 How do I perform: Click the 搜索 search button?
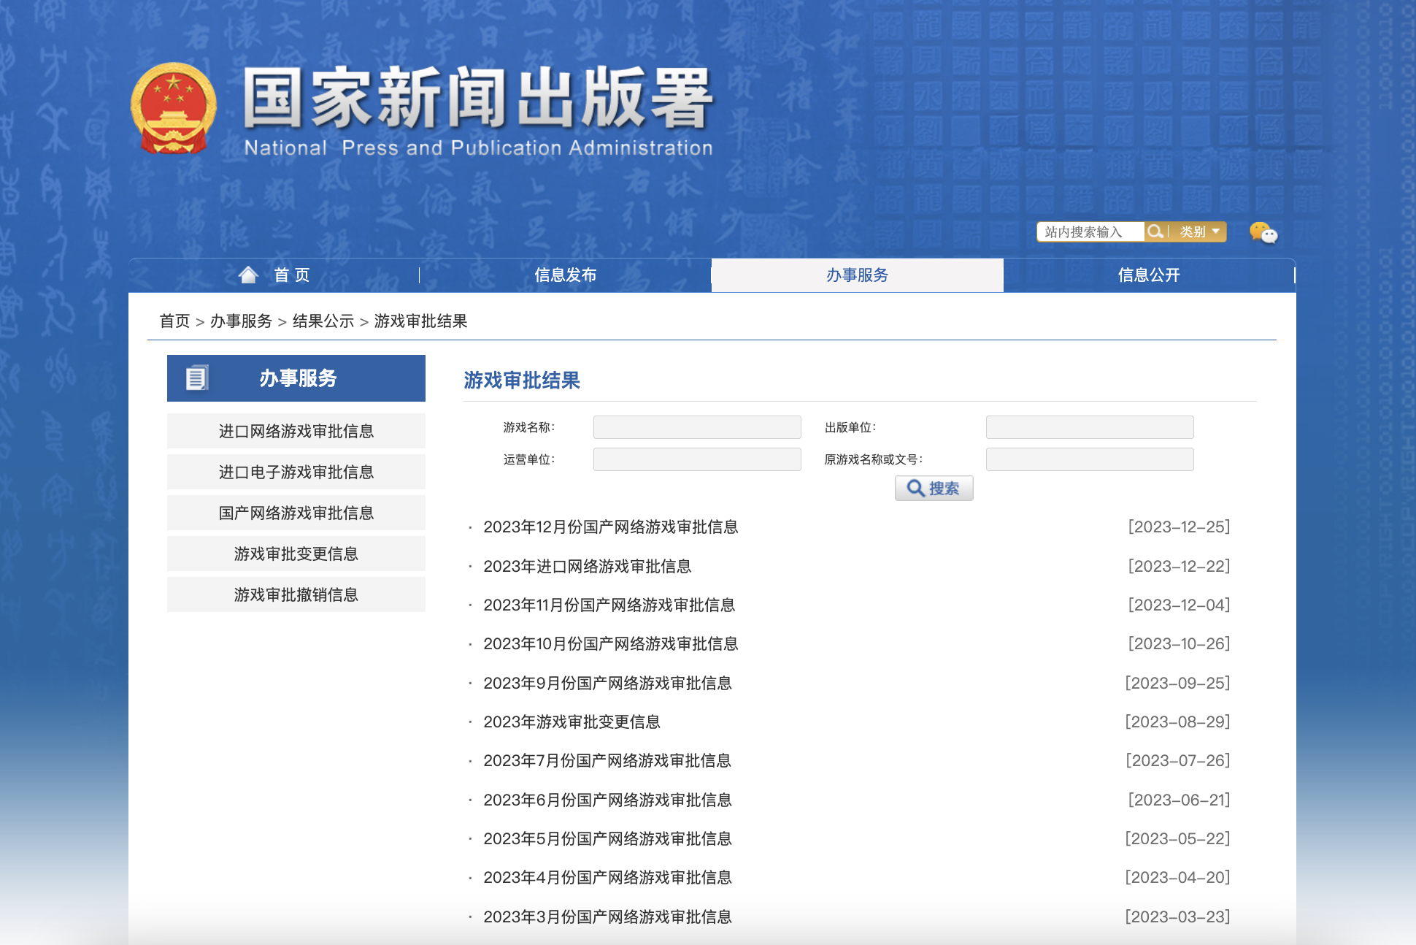coord(934,488)
